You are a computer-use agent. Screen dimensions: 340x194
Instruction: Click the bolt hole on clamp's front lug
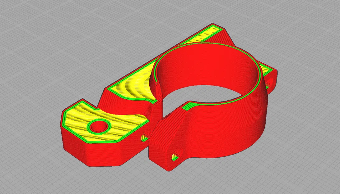[x=177, y=155]
